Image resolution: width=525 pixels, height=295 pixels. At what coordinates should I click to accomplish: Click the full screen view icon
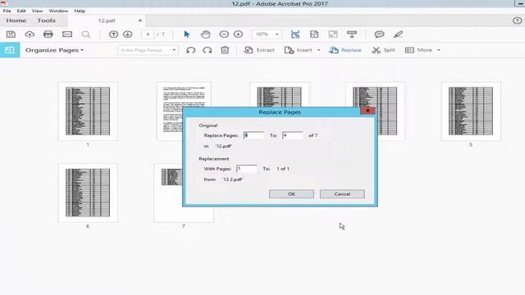click(333, 34)
